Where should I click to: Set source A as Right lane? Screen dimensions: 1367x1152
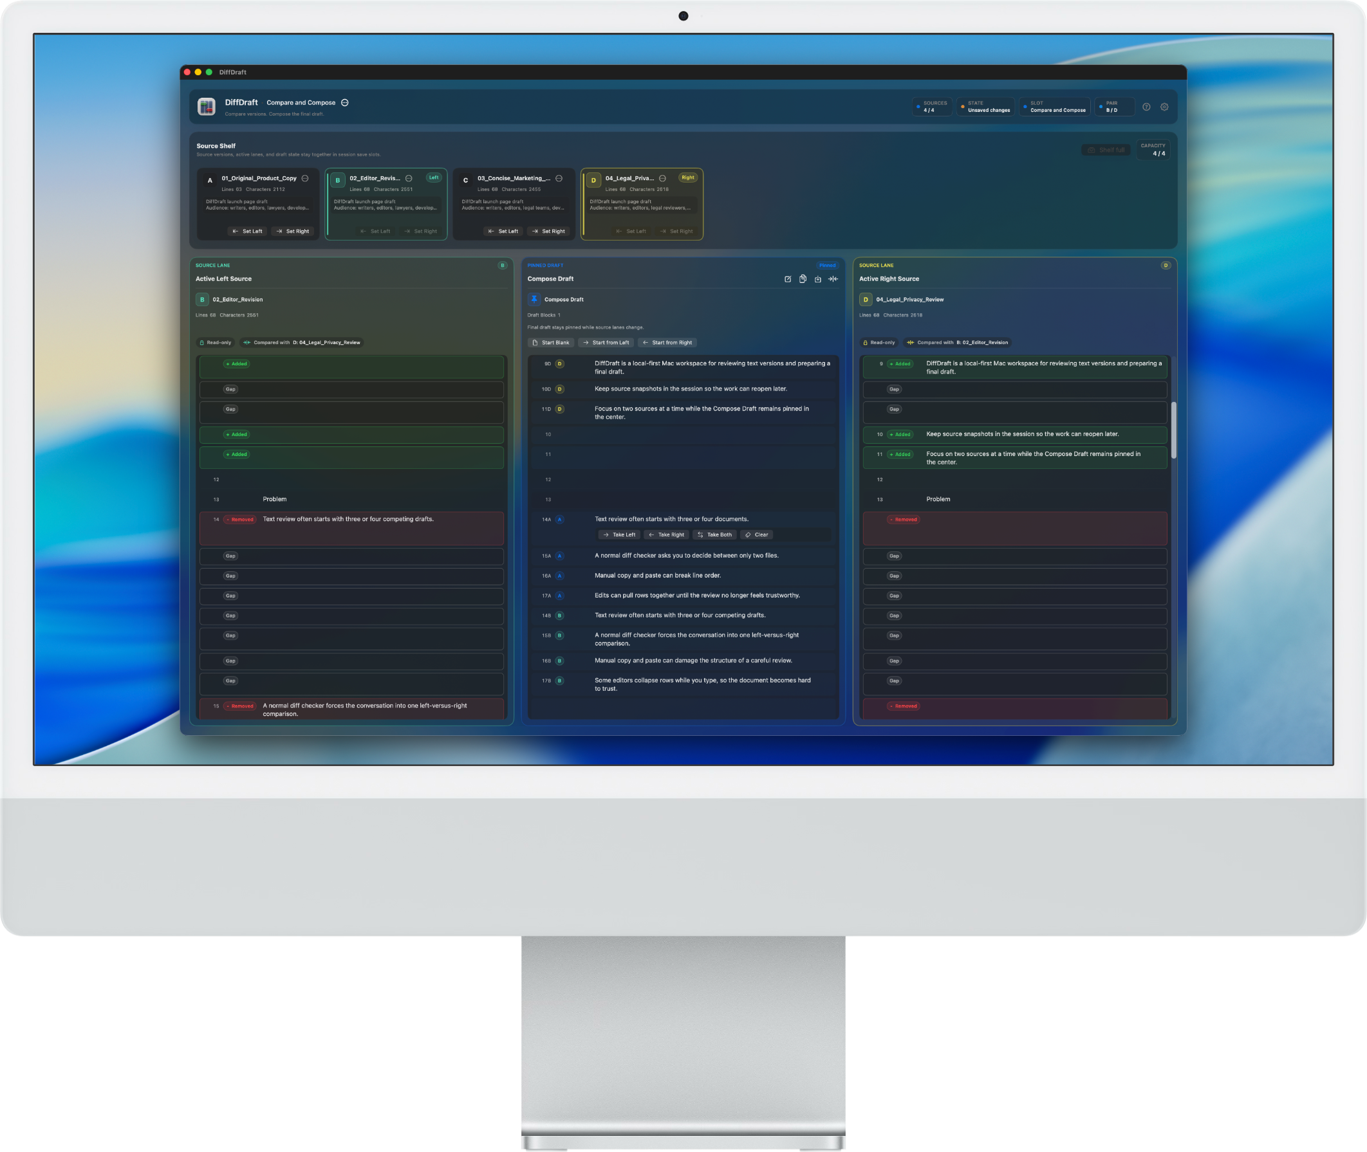coord(292,231)
